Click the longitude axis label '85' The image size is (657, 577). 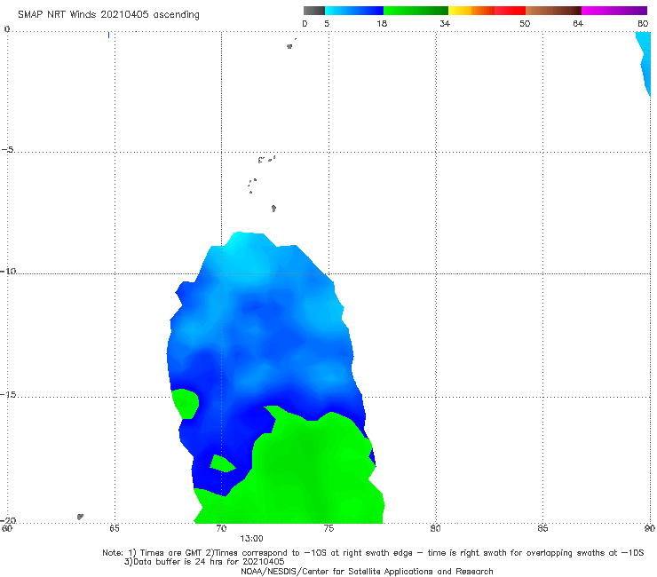point(542,528)
